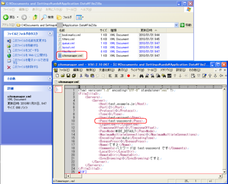Viewport: 228px width, 184px height.
Task: Click the Align right icon in ViVi
Action: [x=122, y=76]
